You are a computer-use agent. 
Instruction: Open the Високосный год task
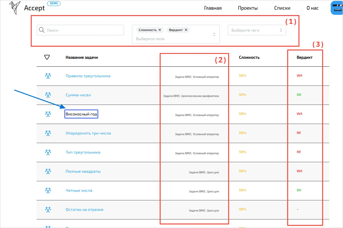[x=81, y=114]
